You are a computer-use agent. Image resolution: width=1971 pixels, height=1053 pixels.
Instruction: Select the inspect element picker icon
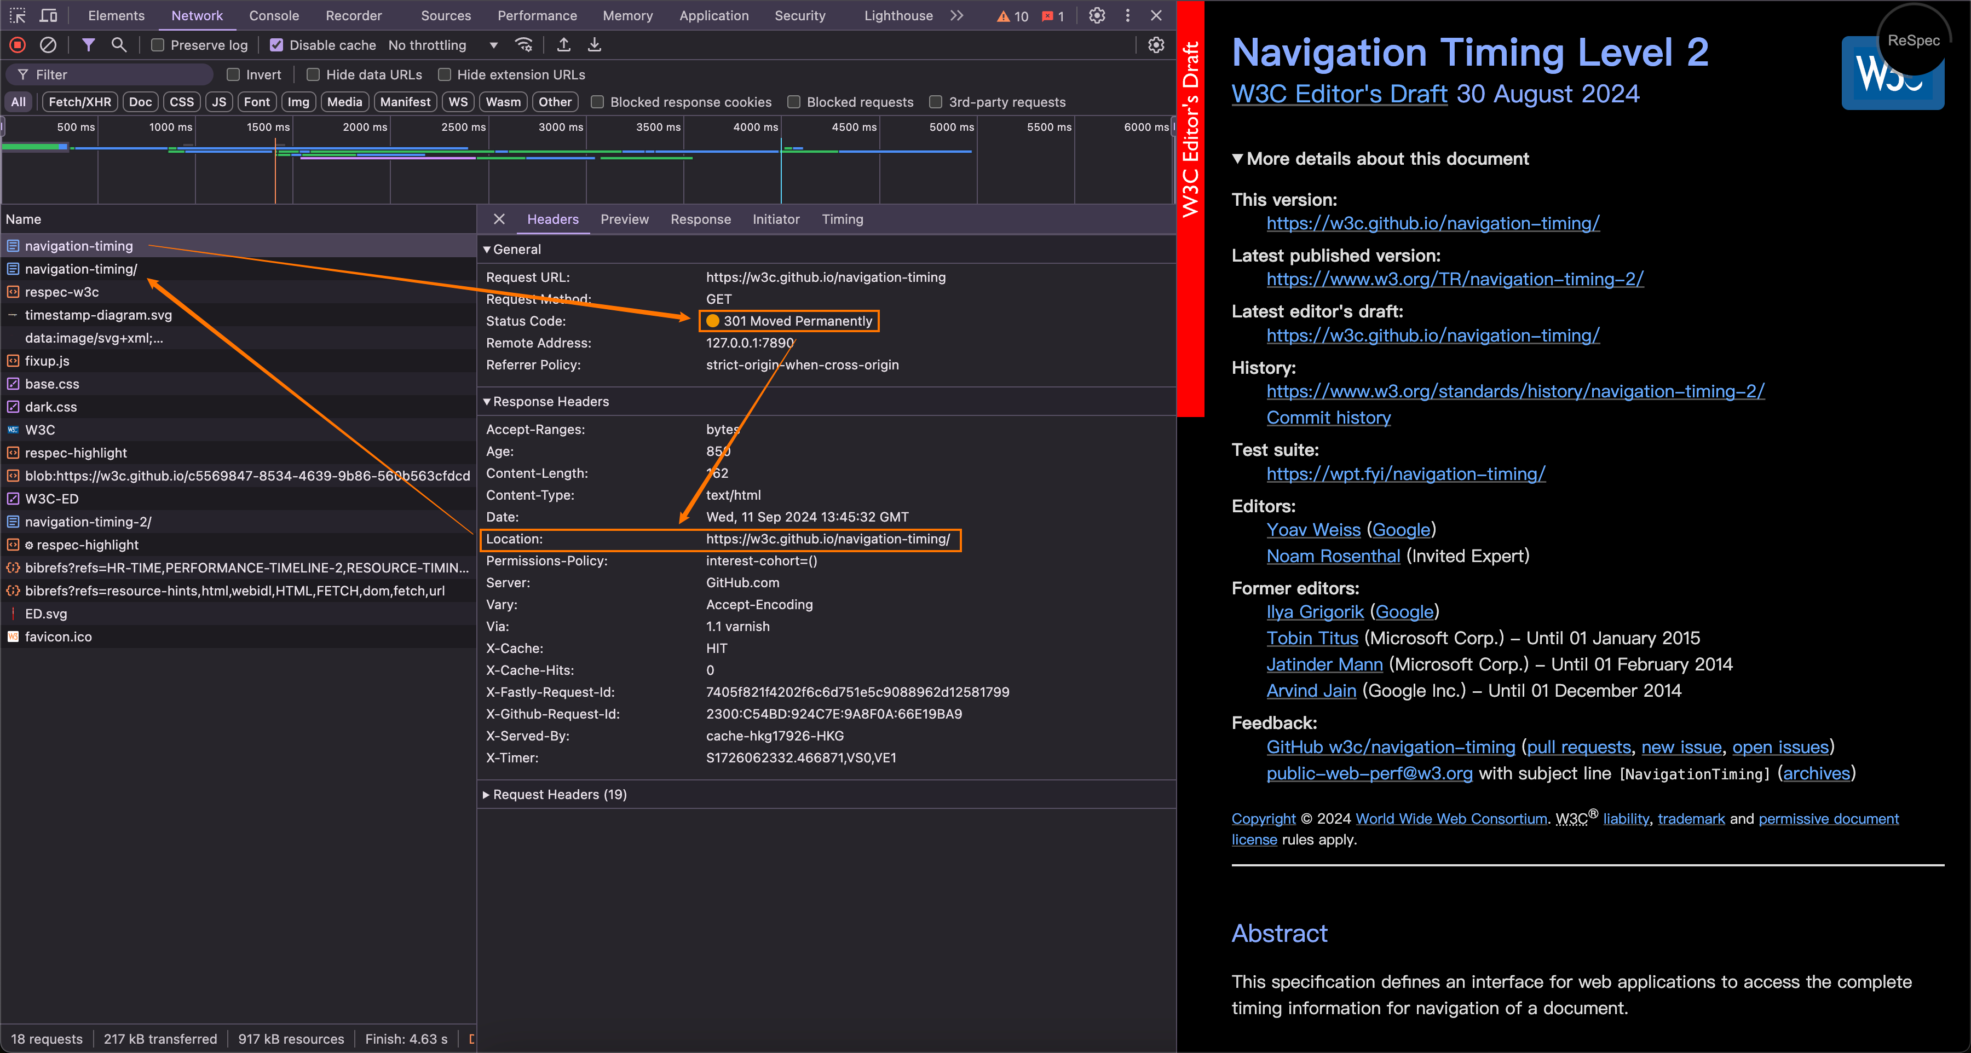click(x=18, y=15)
